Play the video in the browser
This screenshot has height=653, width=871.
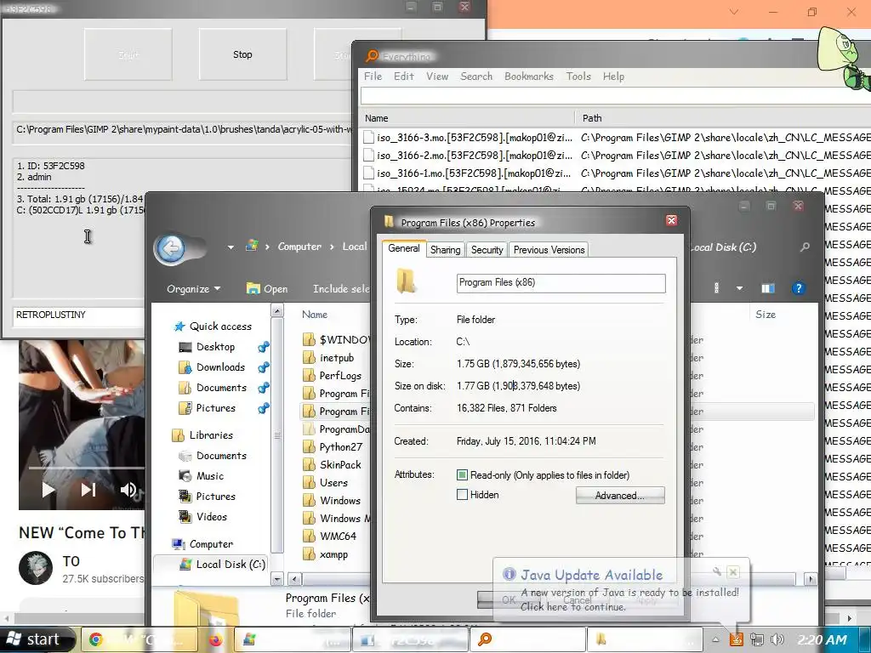[x=48, y=490]
